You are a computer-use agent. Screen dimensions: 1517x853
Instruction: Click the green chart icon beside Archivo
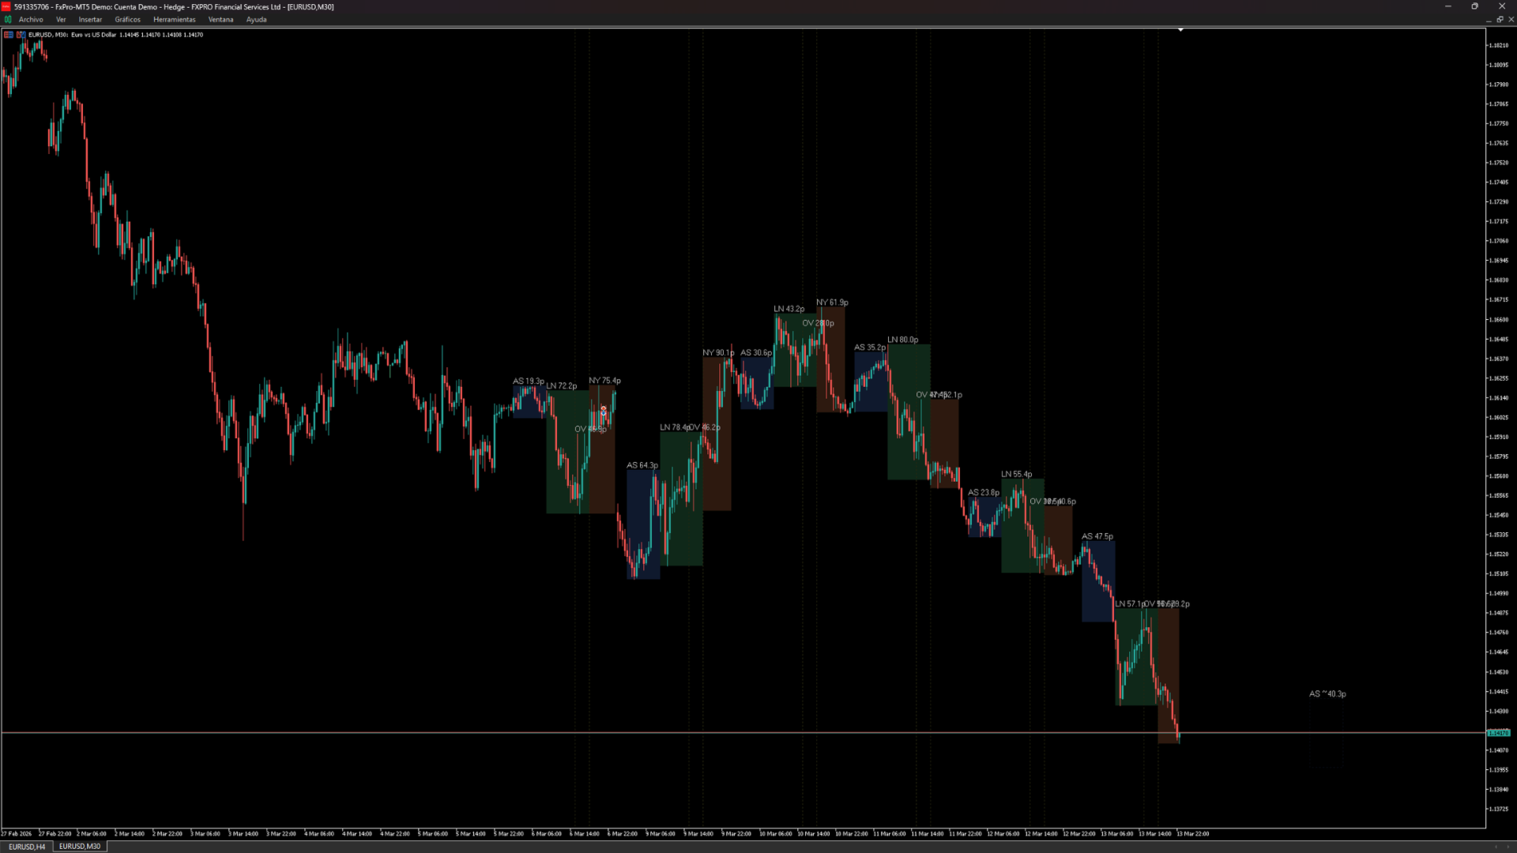click(8, 20)
